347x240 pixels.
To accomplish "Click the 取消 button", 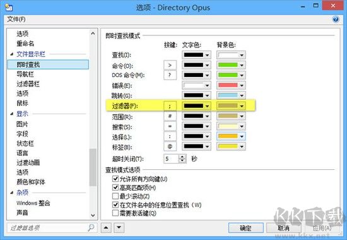I will [284, 228].
